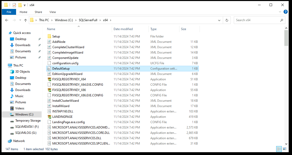
Task: Select FIXSQLREGISTRYKEY_X64 application icon
Action: tap(49, 79)
